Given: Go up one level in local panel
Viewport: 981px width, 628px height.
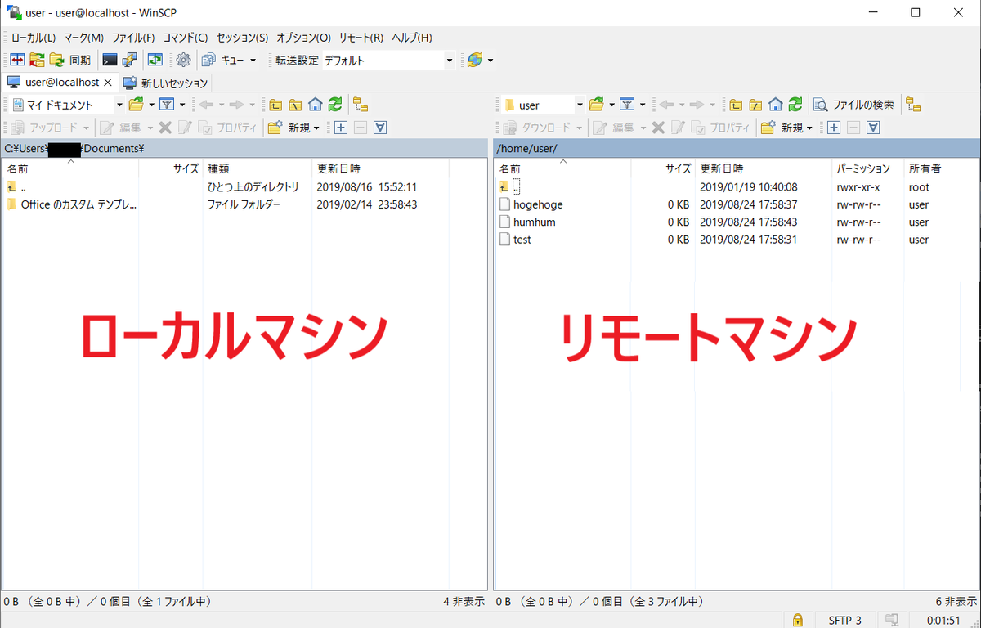Looking at the screenshot, I should (x=275, y=105).
